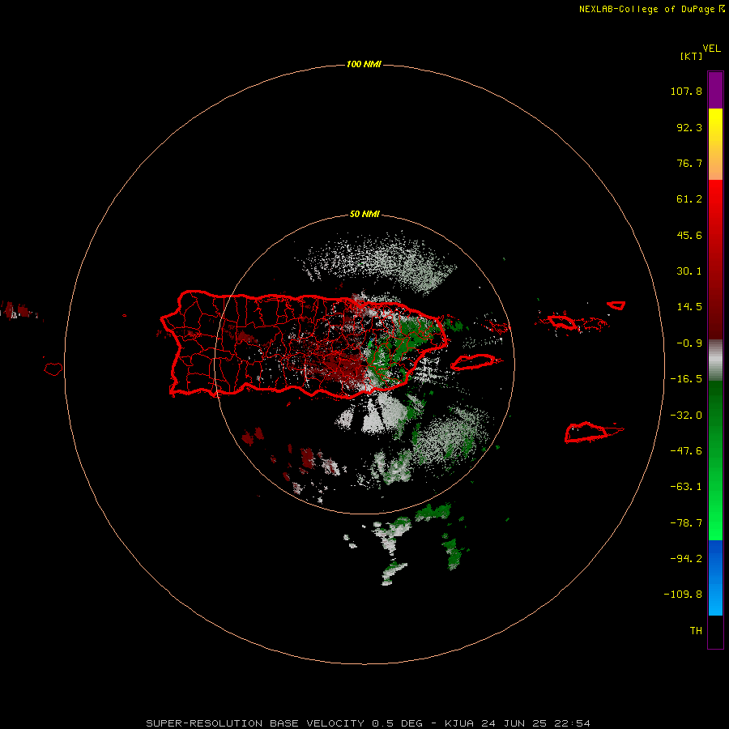Select the 92.3 legend value
The image size is (729, 729).
[x=689, y=127]
